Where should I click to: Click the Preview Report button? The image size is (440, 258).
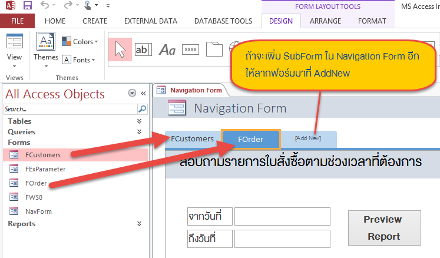click(385, 228)
